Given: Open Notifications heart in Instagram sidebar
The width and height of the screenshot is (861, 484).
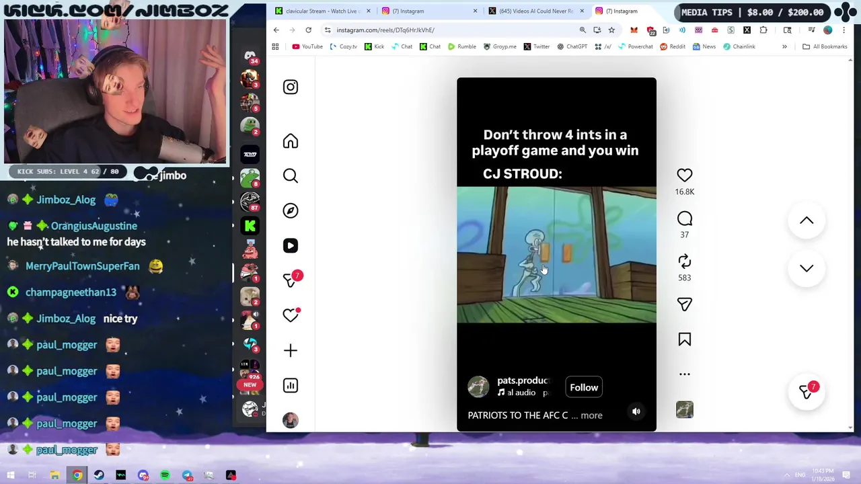Looking at the screenshot, I should pos(291,315).
